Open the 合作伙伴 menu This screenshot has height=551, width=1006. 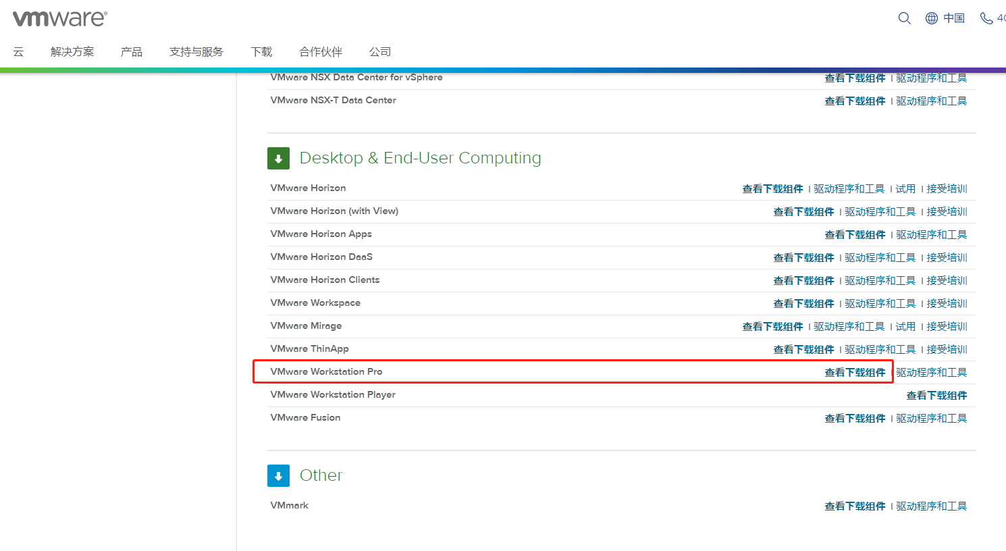click(x=321, y=52)
